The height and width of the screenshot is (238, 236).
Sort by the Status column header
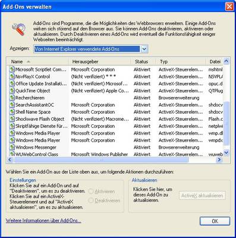coord(143,62)
